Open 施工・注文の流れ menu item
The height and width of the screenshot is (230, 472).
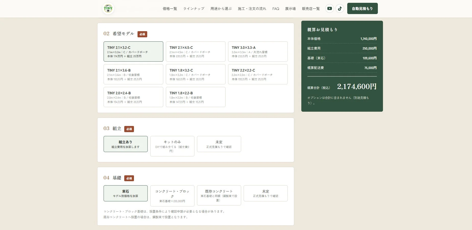[252, 9]
